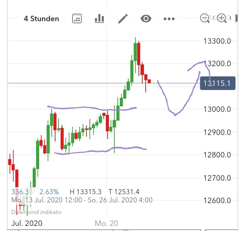Open the three-dot more options menu

tap(169, 19)
